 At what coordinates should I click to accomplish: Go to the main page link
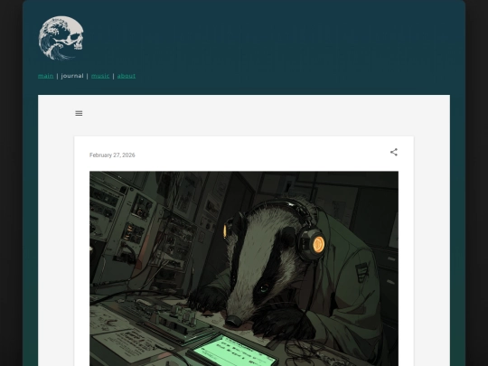(45, 76)
